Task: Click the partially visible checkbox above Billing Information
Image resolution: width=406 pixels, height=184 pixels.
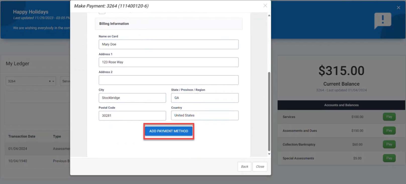Action: 102,13
